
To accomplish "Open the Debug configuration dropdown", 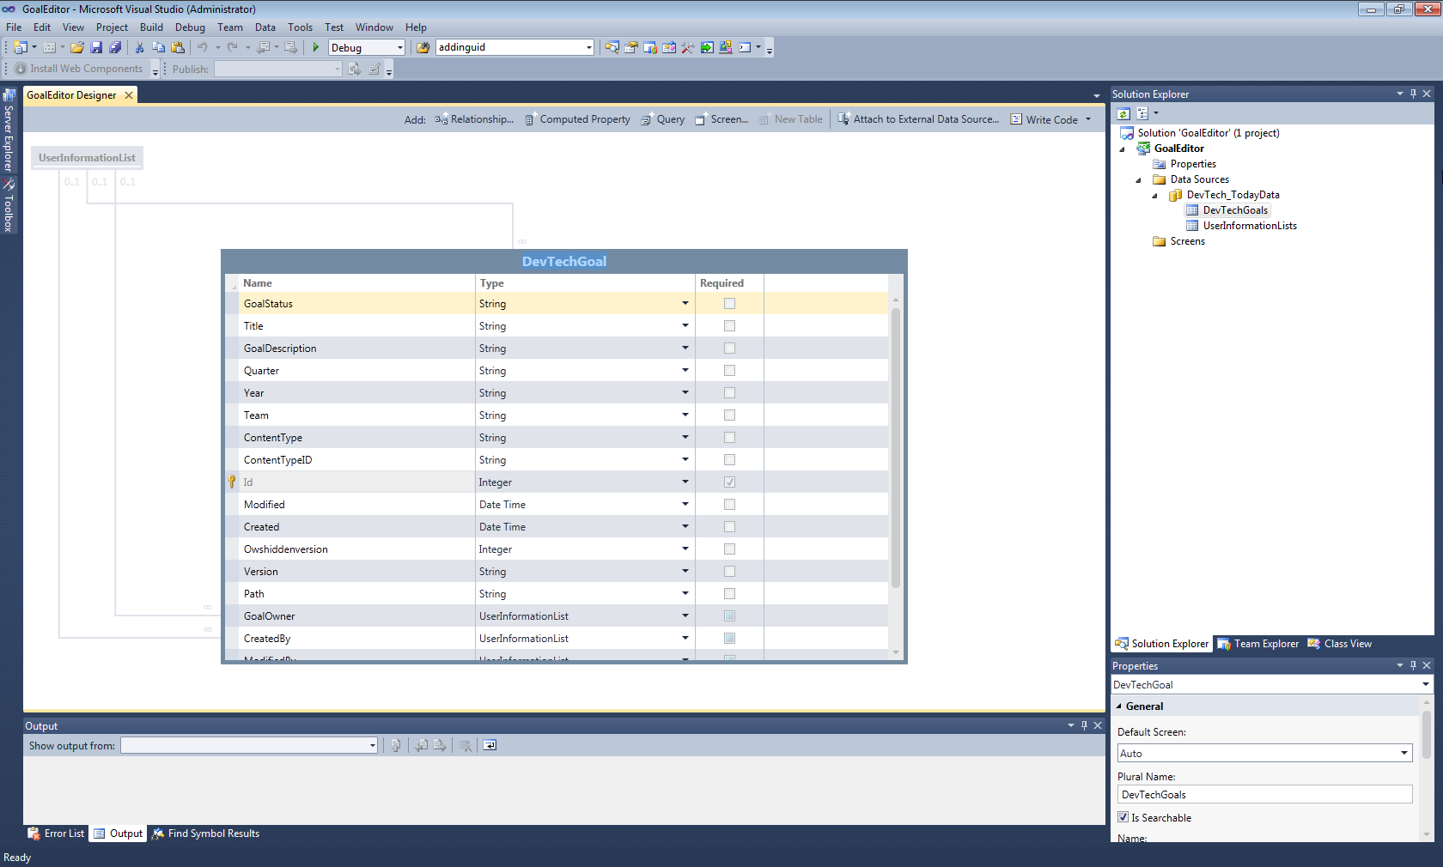I will tap(399, 48).
